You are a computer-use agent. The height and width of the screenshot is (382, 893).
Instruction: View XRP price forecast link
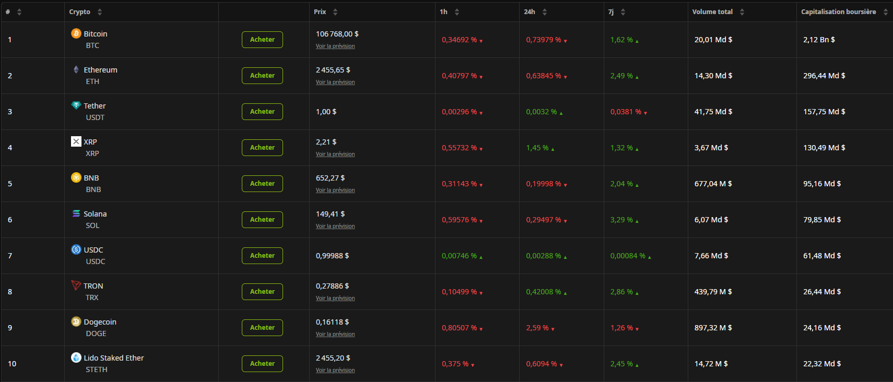click(x=335, y=154)
